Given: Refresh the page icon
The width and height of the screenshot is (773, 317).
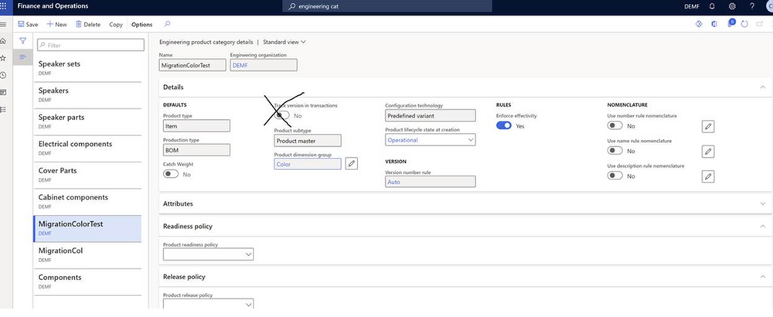Looking at the screenshot, I should tap(744, 24).
